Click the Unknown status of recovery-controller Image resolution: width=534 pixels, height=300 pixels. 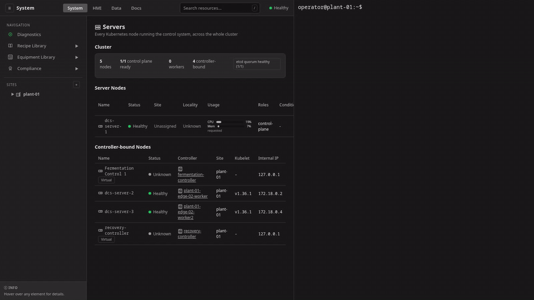point(160,234)
